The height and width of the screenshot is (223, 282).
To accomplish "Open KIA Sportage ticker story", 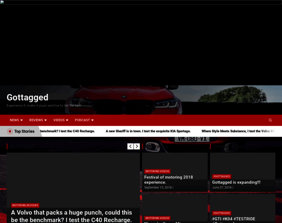I will point(148,131).
